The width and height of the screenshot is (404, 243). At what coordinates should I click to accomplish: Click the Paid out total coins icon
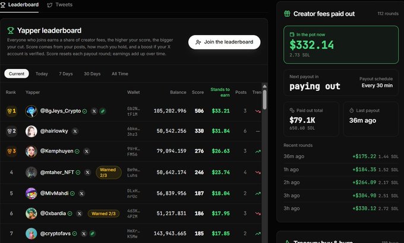pos(292,111)
